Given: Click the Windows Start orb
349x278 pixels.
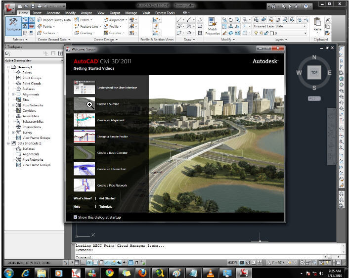Looking at the screenshot, I should coord(9,273).
